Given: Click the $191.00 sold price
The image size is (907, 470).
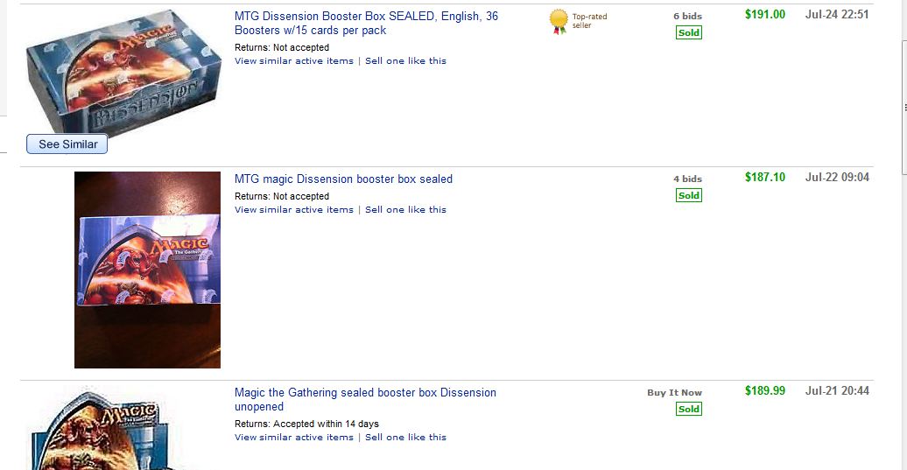Looking at the screenshot, I should click(x=764, y=15).
